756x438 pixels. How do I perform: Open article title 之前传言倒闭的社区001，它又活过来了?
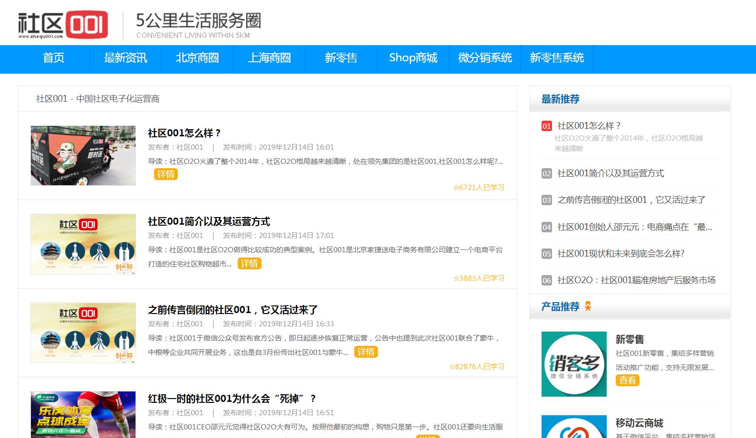coord(233,310)
